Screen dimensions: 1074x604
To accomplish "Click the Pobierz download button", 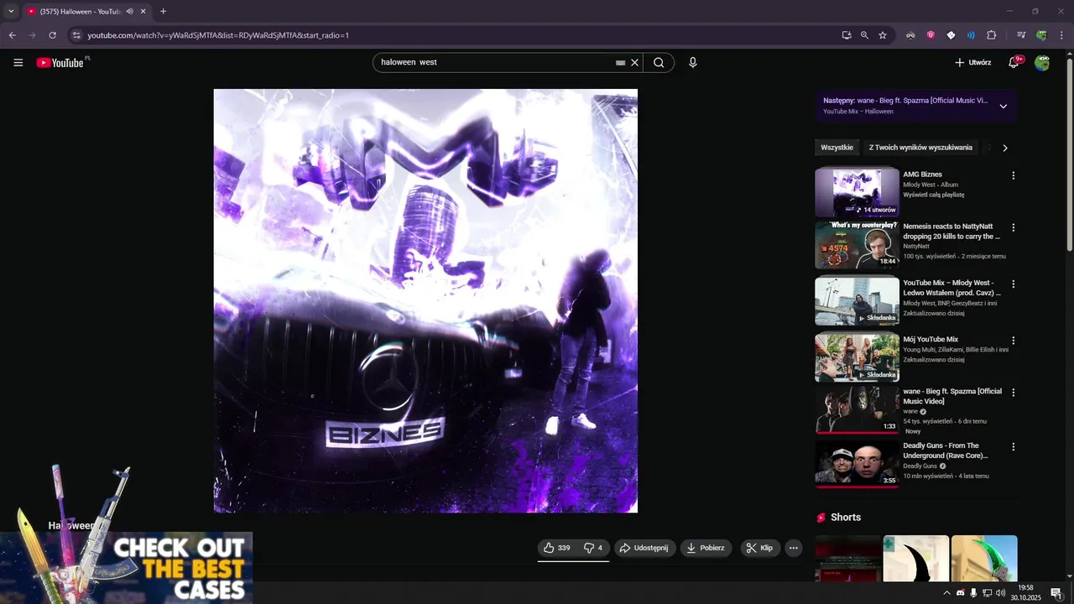I will pyautogui.click(x=706, y=548).
